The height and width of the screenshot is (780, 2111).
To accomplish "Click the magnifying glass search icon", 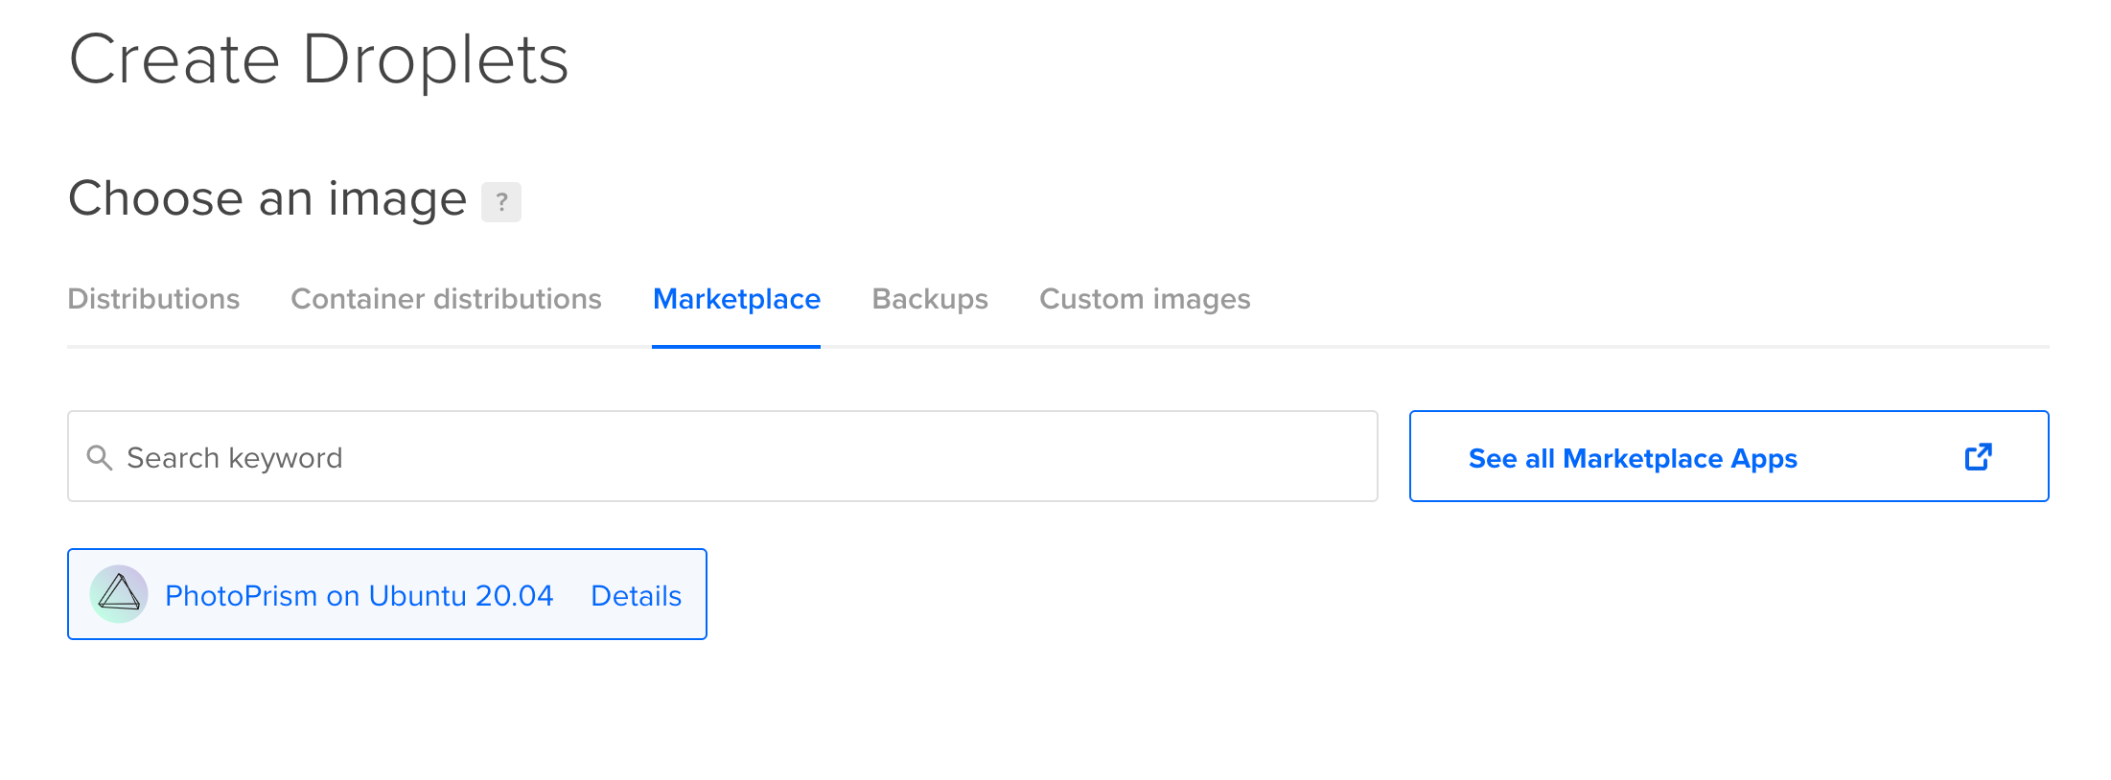I will click(x=100, y=458).
